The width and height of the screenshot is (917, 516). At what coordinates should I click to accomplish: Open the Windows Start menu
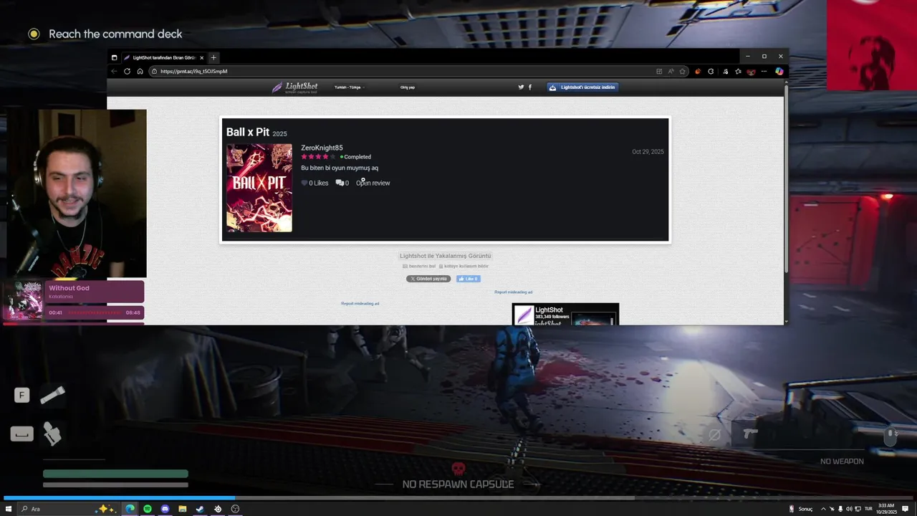coord(9,509)
